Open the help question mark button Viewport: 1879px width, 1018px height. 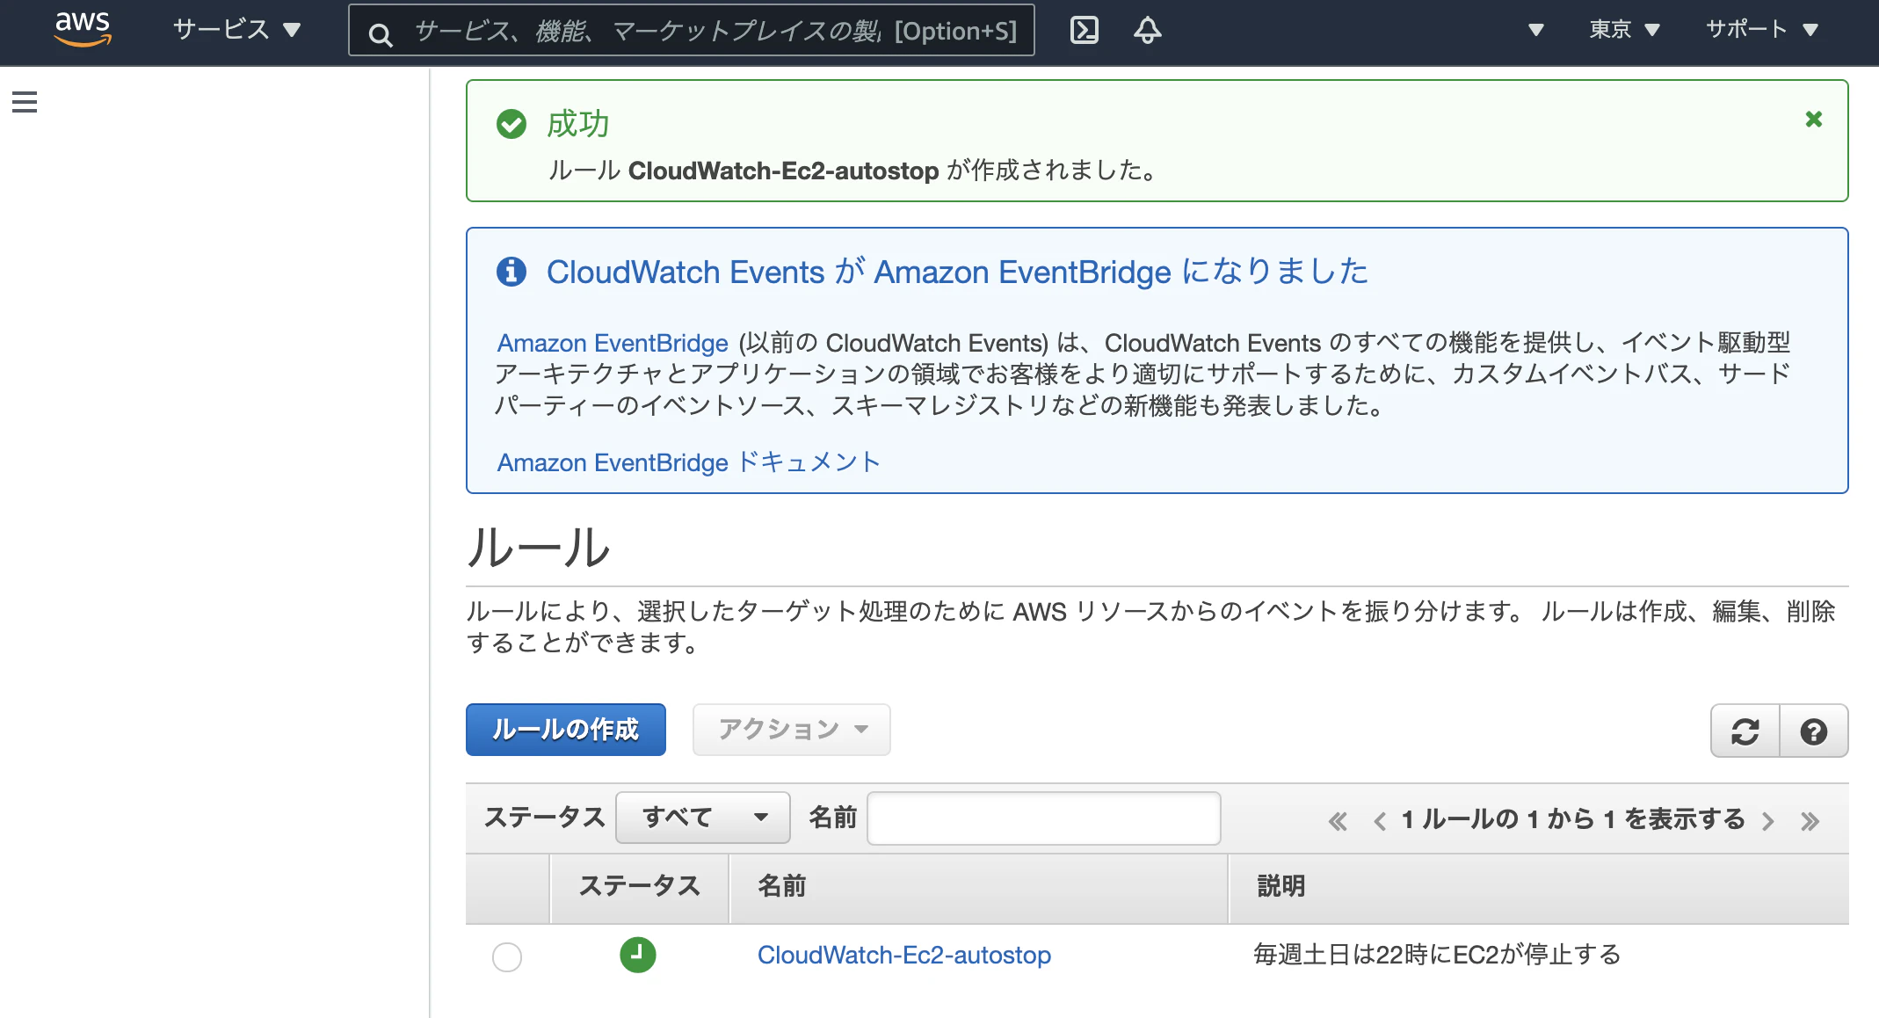point(1814,731)
